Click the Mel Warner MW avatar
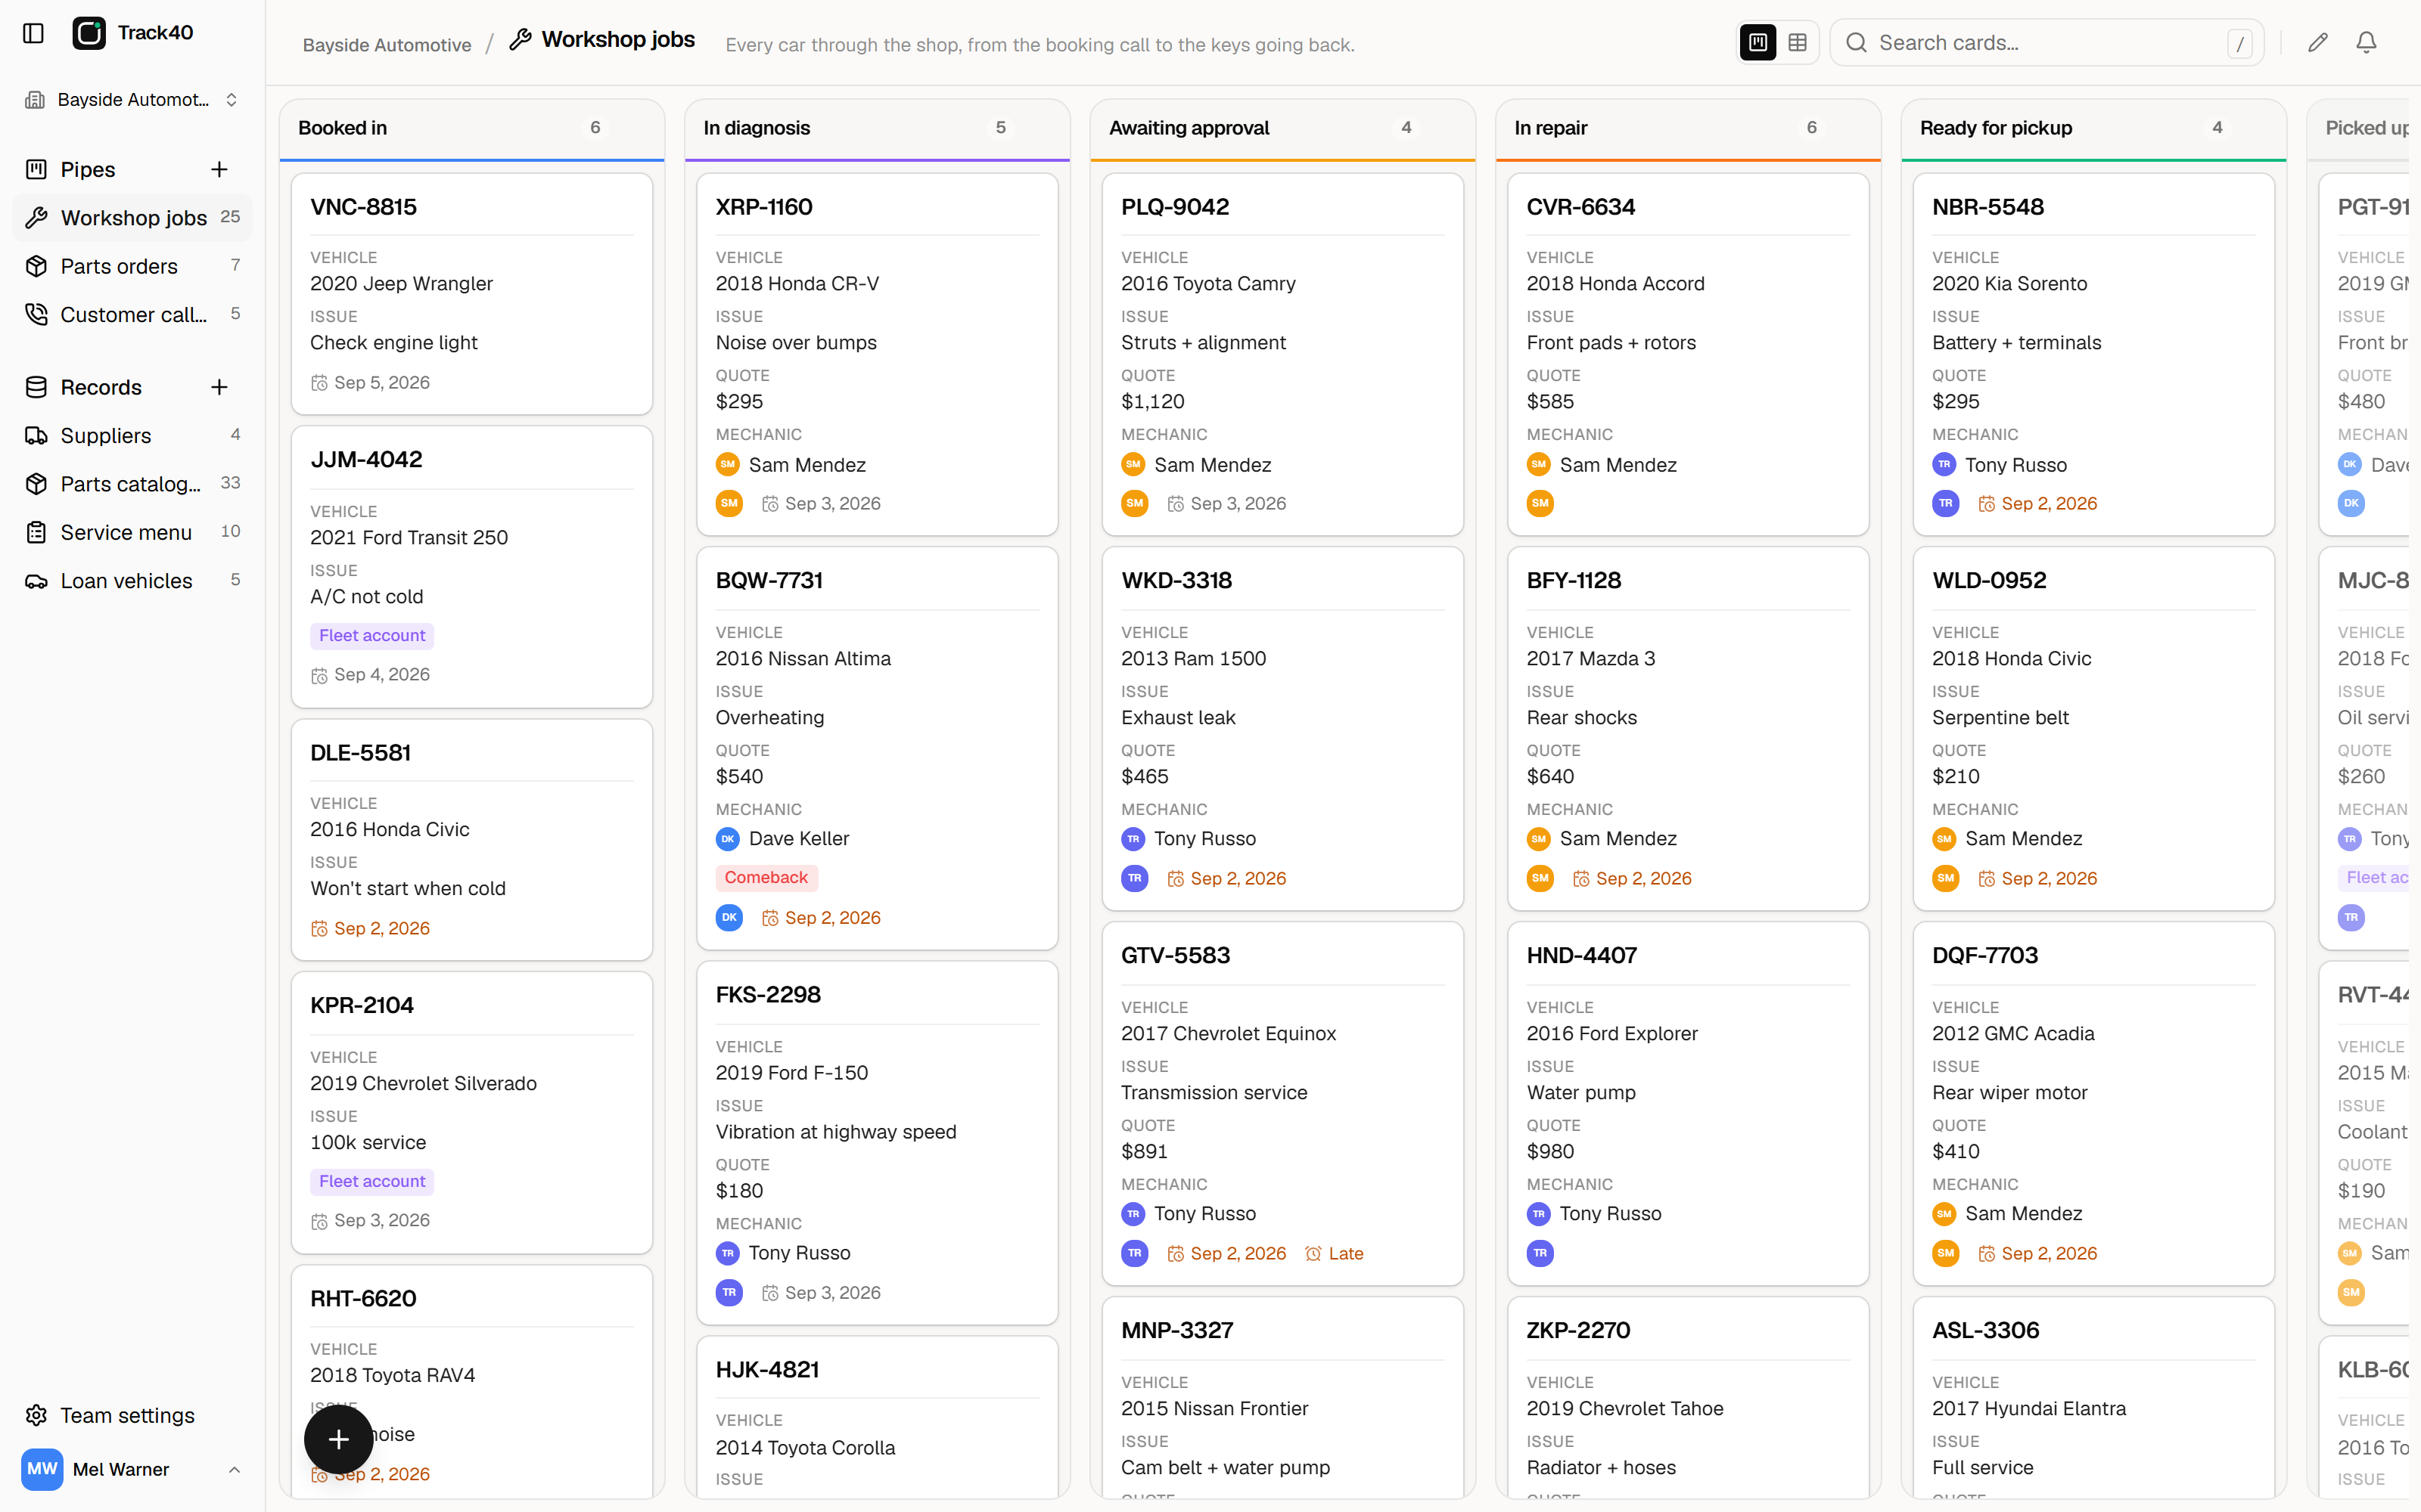Screen dimensions: 2421x1512 42,1469
